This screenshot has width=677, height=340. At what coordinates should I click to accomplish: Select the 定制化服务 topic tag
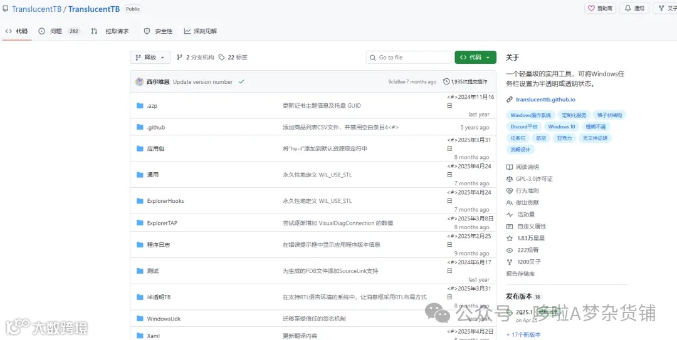tap(574, 115)
